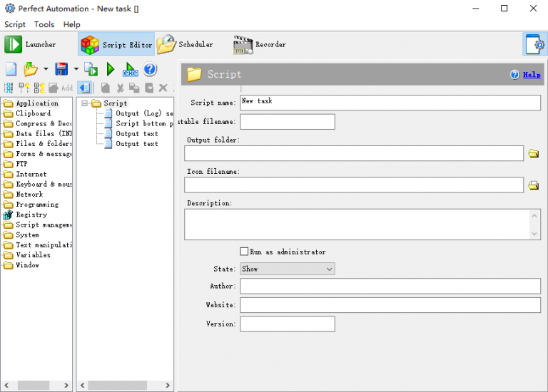Switch to the Script Editor tab
Image resolution: width=548 pixels, height=392 pixels.
click(116, 44)
